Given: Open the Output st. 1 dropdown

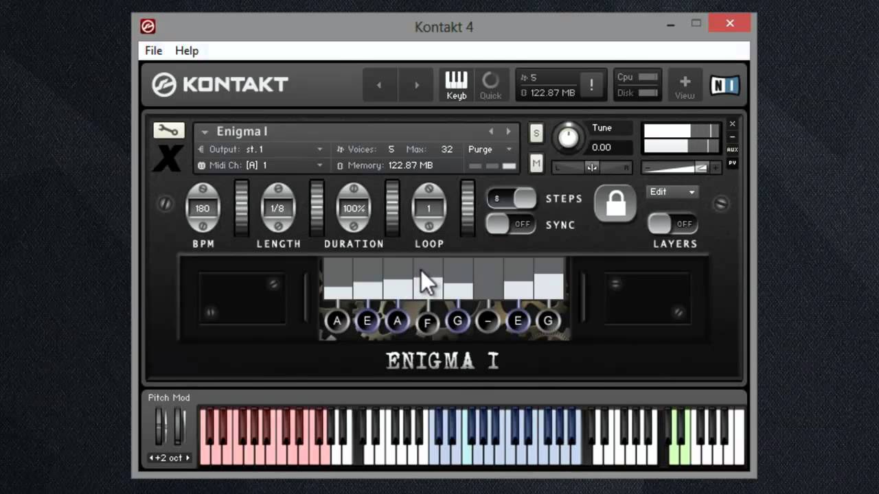Looking at the screenshot, I should click(260, 149).
